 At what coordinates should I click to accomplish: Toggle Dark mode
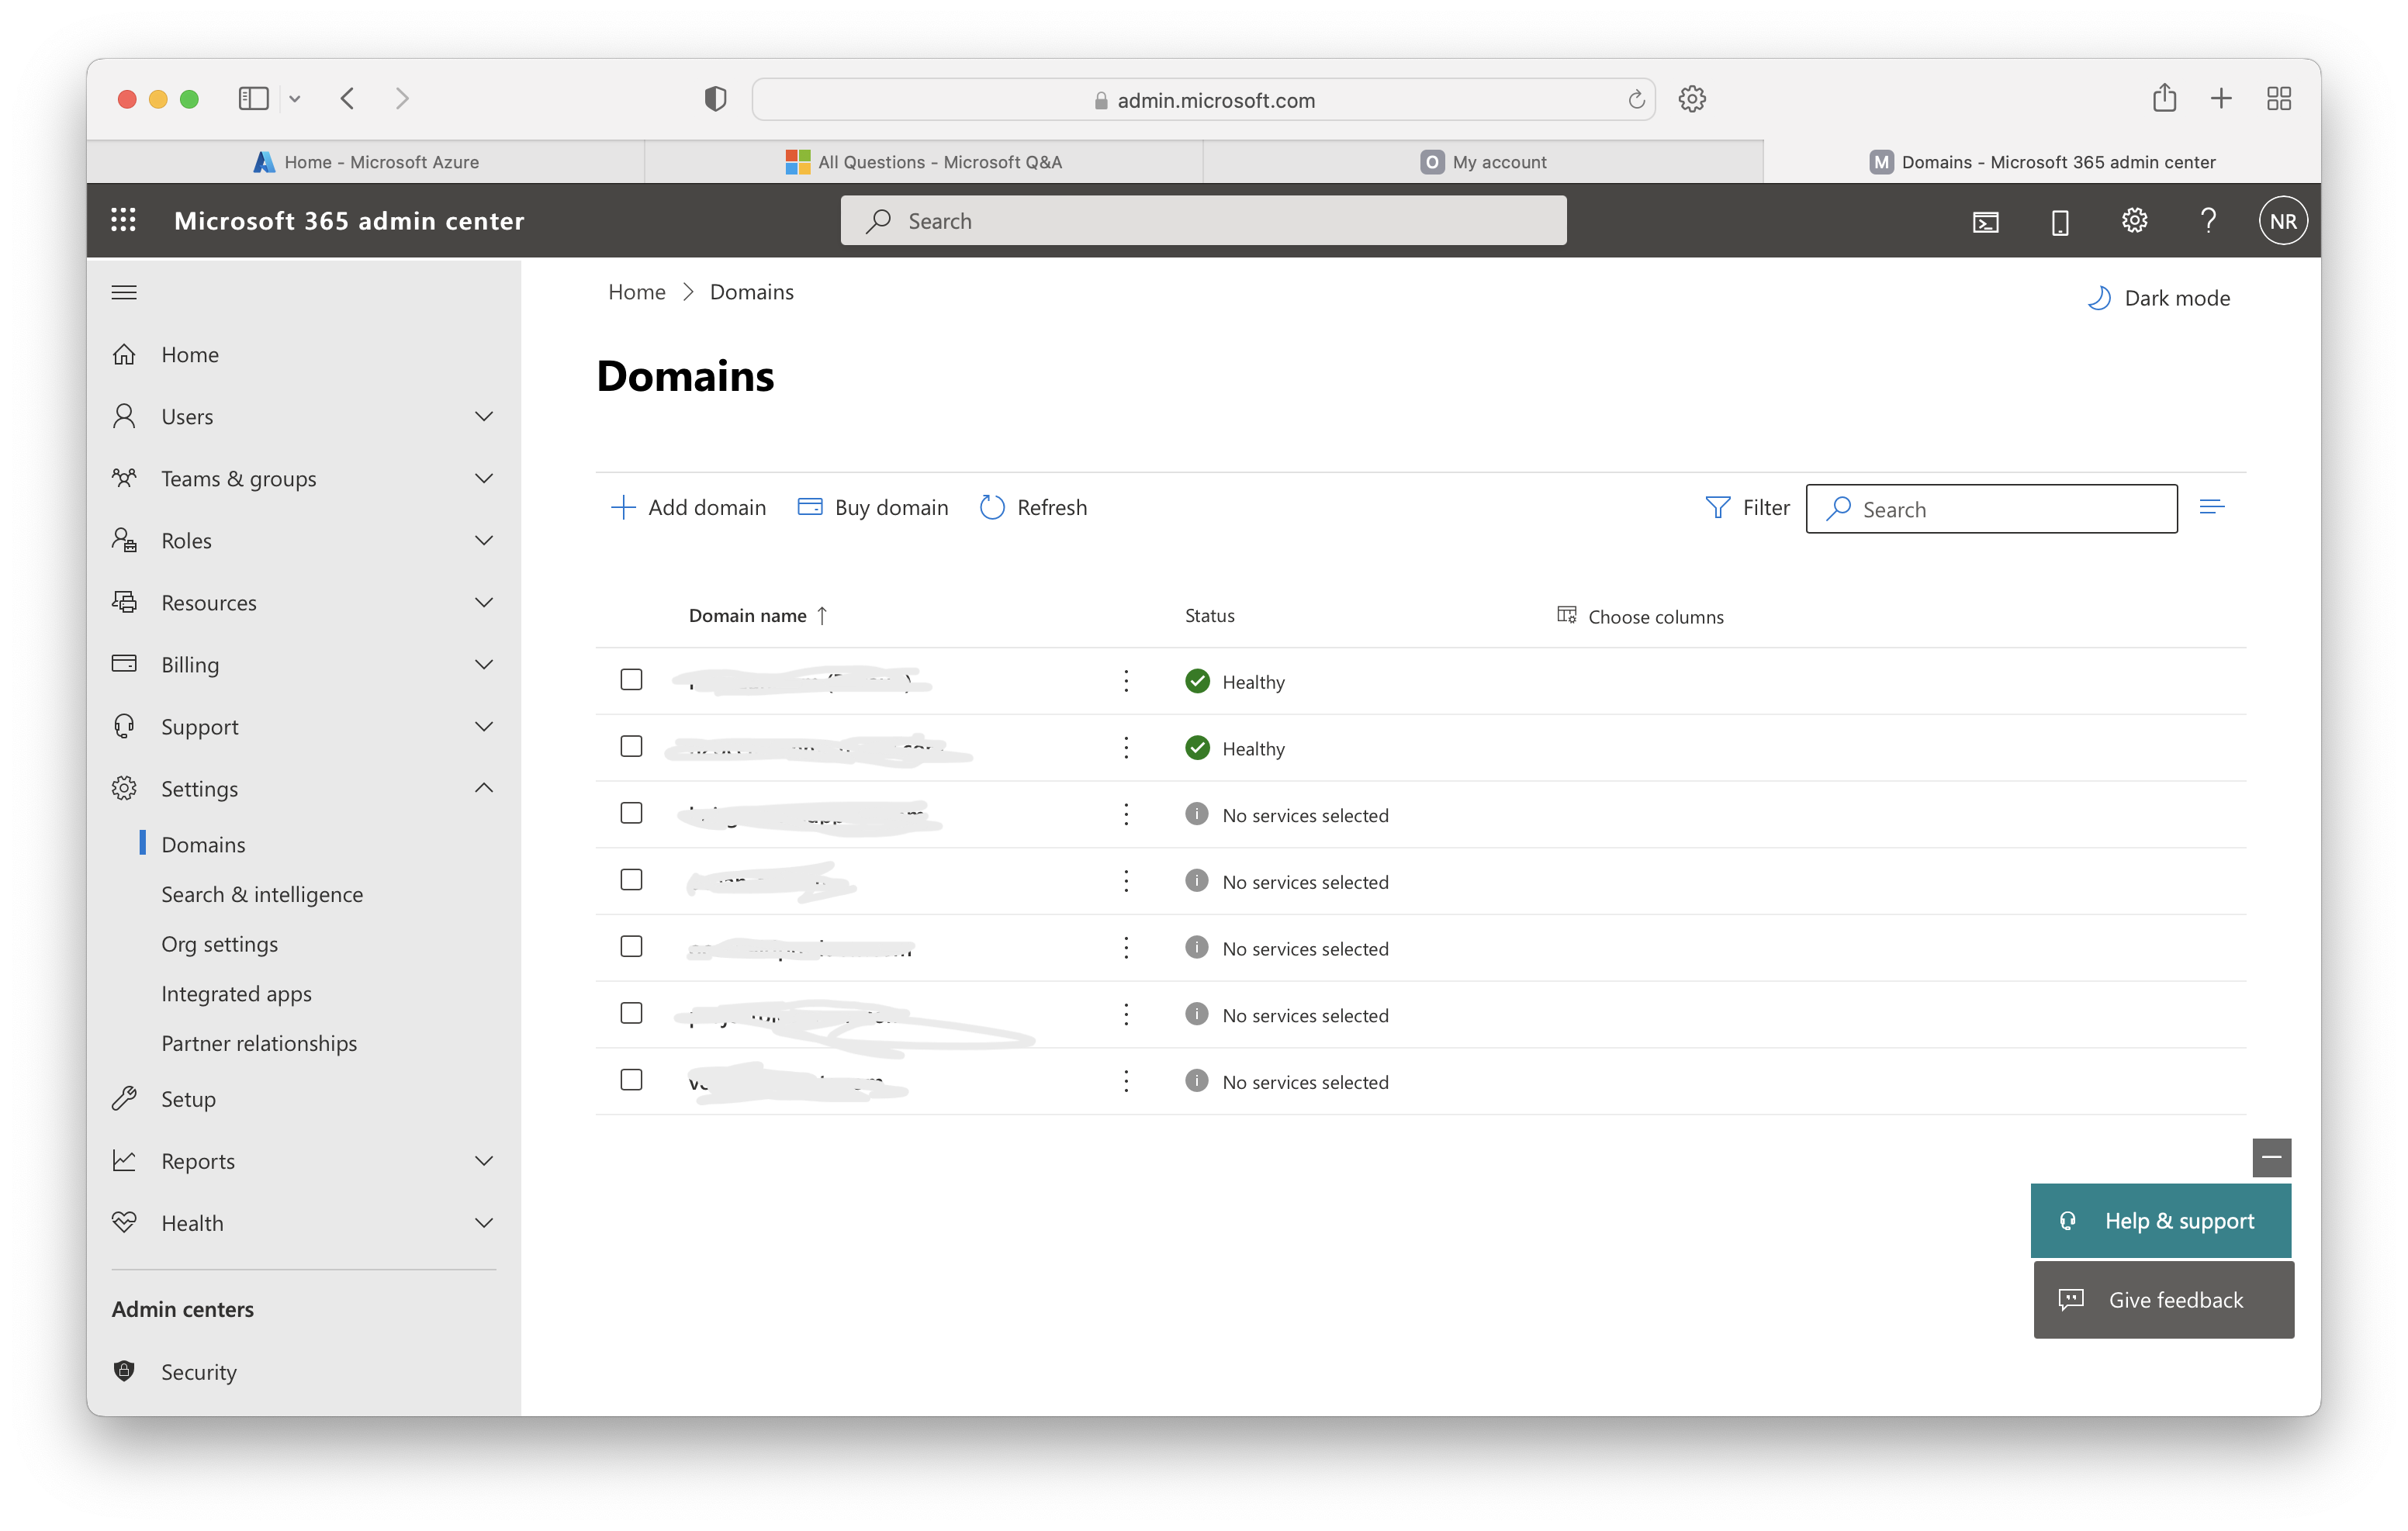[2158, 298]
